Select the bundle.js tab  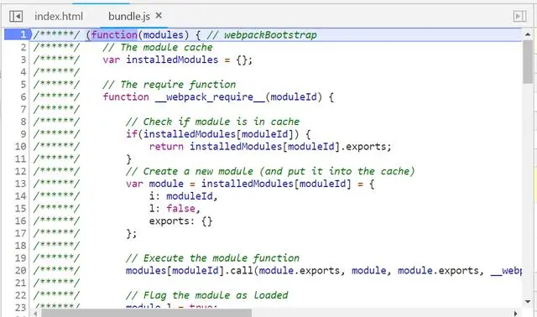coord(129,16)
